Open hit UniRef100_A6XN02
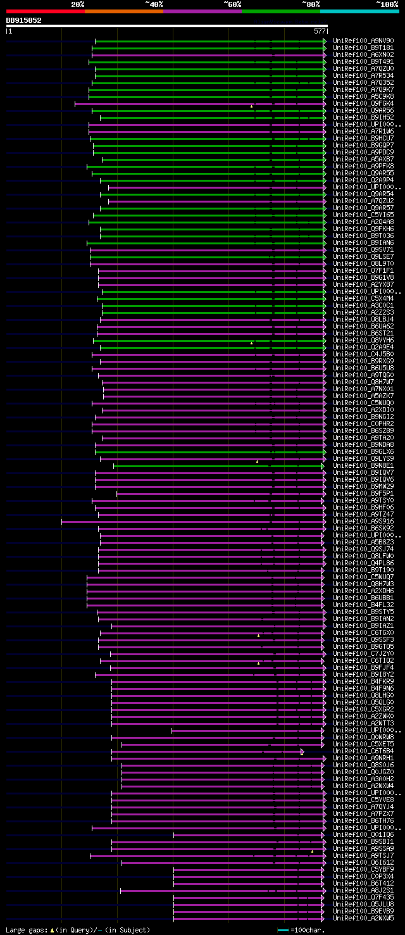The width and height of the screenshot is (405, 935). [363, 55]
